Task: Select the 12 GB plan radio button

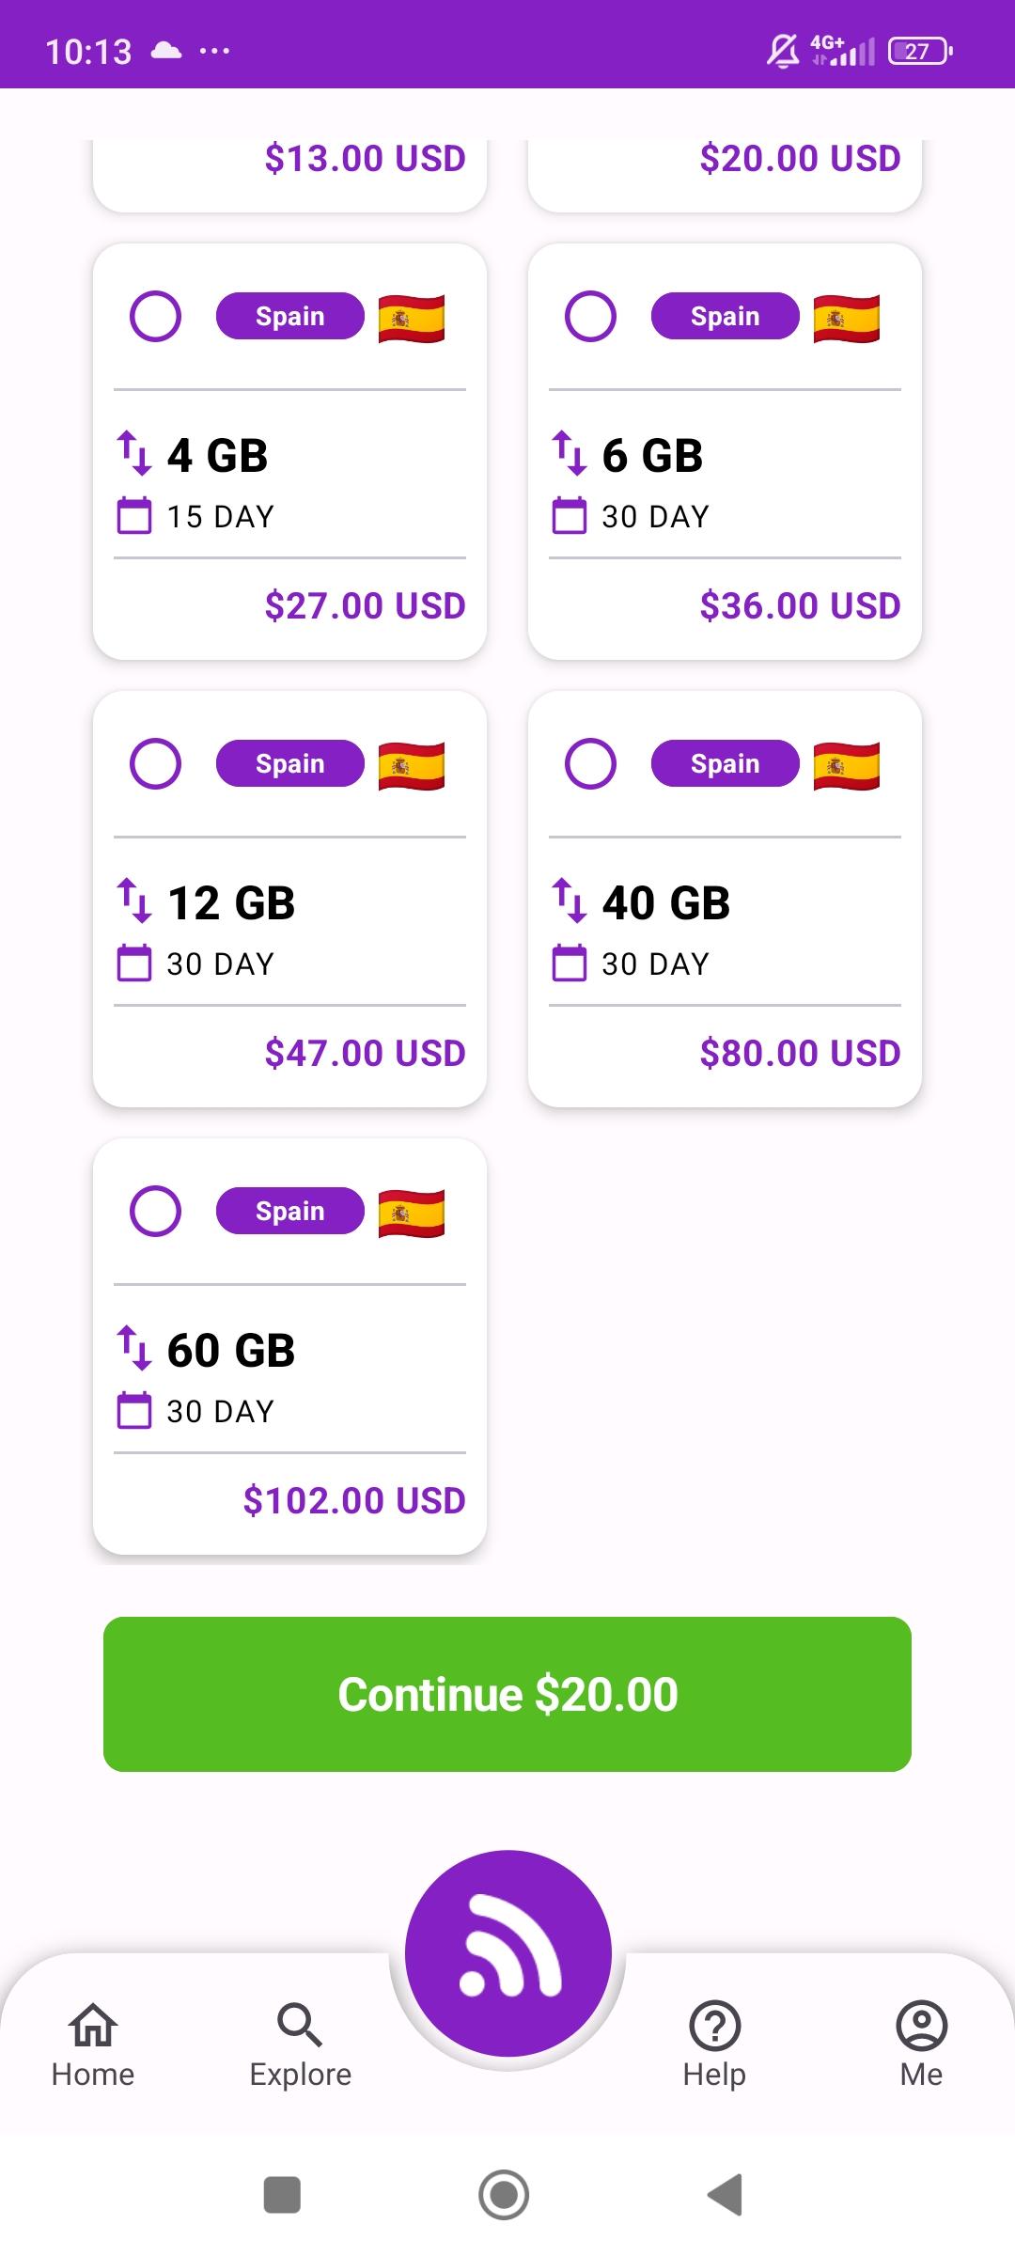Action: [155, 764]
